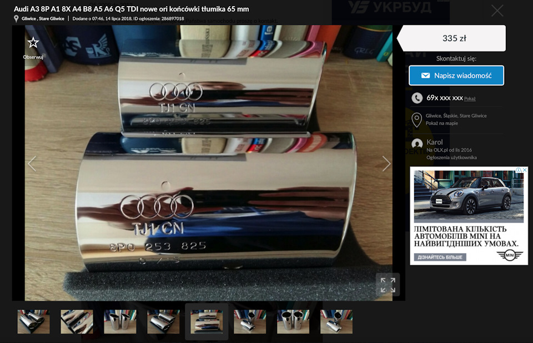Select the seventh thumbnail in the strip
This screenshot has height=343, width=533.
tap(293, 321)
